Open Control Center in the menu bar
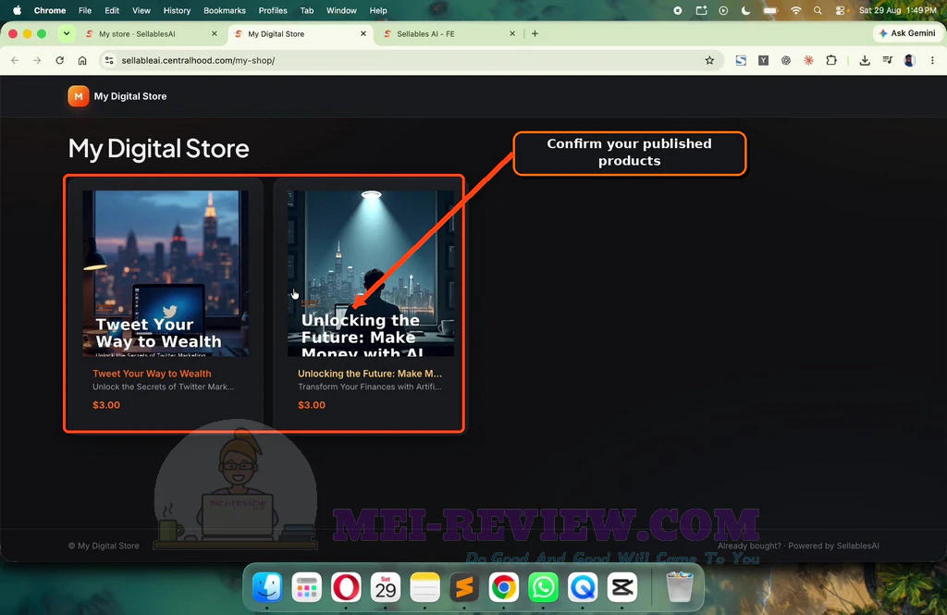Screen dimensions: 947x615 840,10
